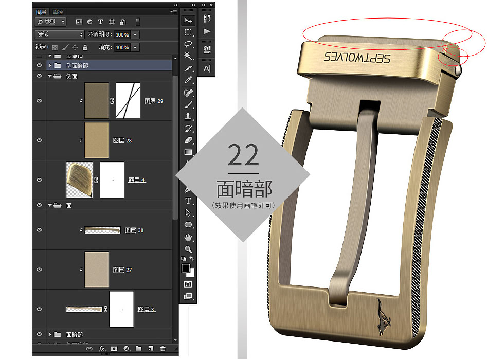Hide the 面暗部 group
Image resolution: width=487 pixels, height=359 pixels.
point(39,334)
